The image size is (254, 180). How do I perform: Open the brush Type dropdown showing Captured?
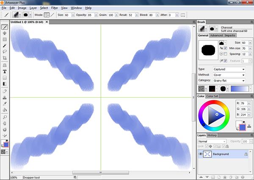tap(229, 69)
